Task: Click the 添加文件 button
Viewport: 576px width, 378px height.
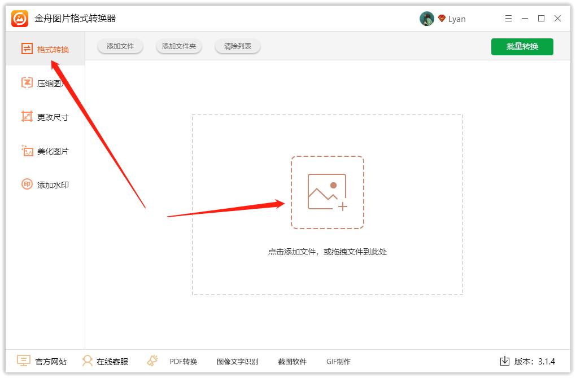Action: [x=120, y=46]
